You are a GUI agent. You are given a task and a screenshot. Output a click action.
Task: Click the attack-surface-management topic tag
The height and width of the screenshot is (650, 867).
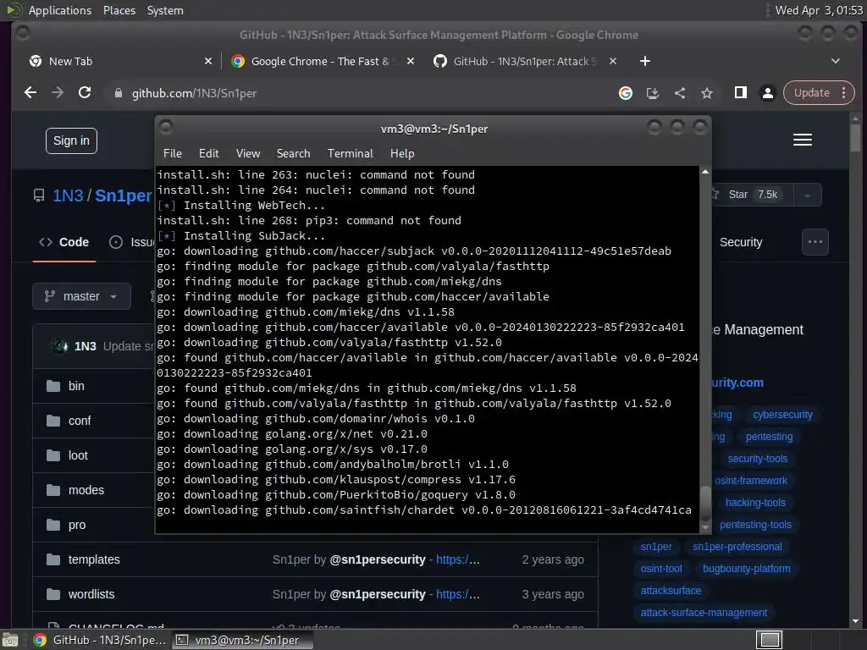704,613
